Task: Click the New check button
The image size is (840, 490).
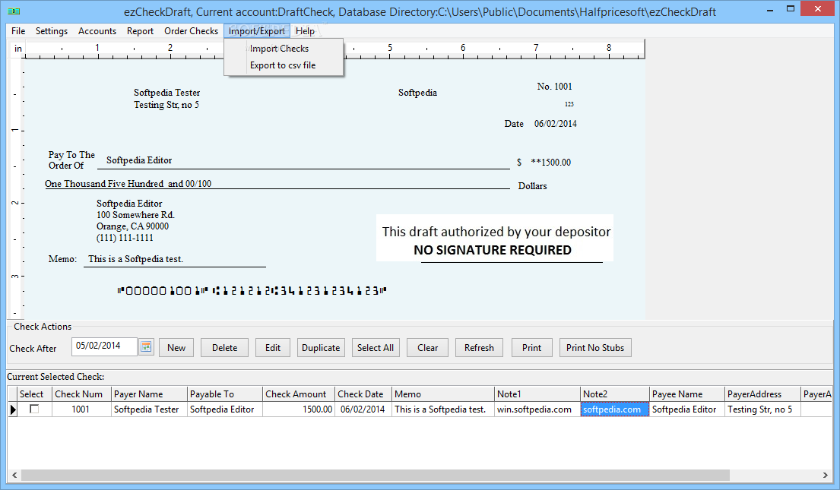Action: click(x=176, y=347)
